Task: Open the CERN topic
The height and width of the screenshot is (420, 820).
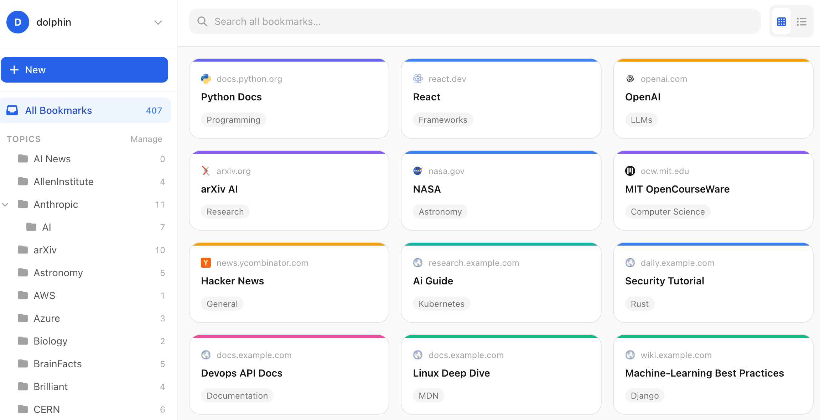Action: 85,409
